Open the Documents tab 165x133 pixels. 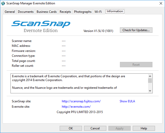pyautogui.click(x=26, y=12)
